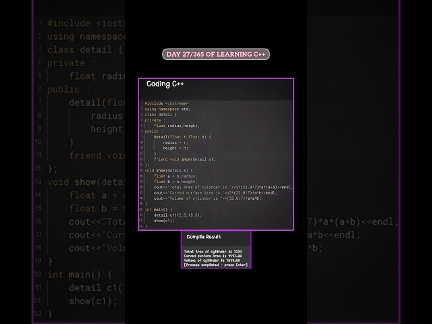Select 'Volume of cylinder is' output line
This screenshot has height=324, width=432.
212,261
